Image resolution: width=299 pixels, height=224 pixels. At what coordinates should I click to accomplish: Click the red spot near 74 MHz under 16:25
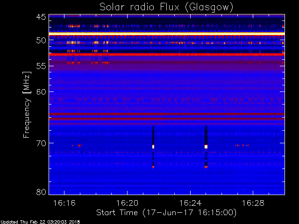coord(206,167)
